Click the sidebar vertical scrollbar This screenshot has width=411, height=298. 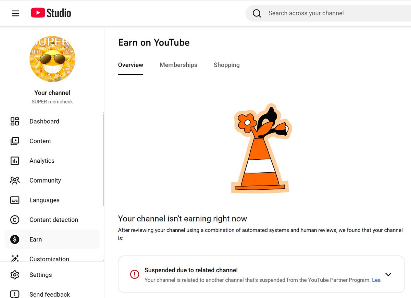103,159
